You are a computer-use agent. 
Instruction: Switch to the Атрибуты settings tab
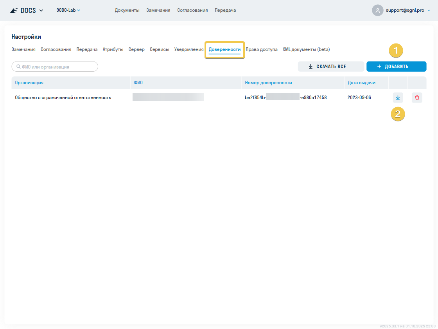point(113,49)
